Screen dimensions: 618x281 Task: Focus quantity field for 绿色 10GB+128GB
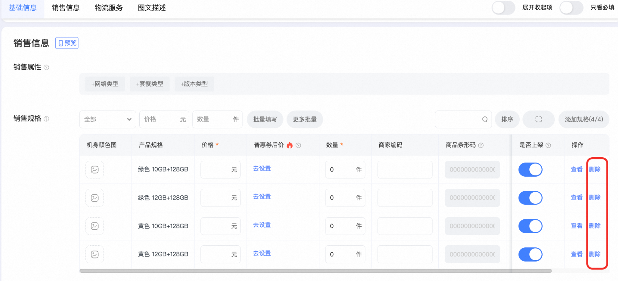tap(345, 169)
